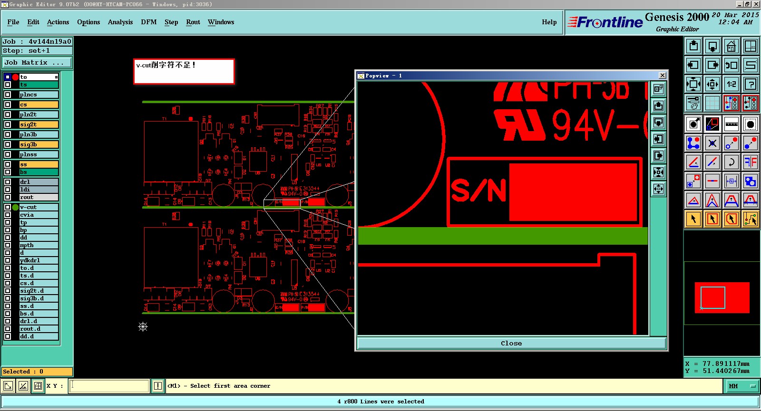Open the Rout menu
Viewport: 761px width, 411px height.
pos(193,22)
